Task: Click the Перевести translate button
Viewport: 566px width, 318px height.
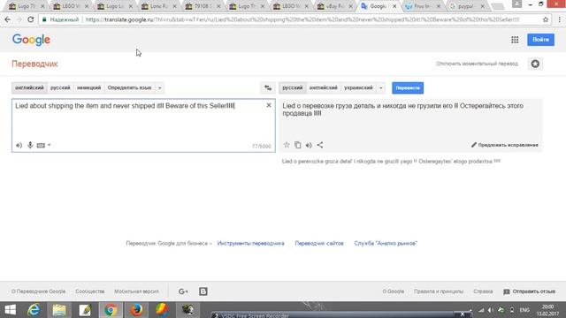Action: [x=408, y=87]
